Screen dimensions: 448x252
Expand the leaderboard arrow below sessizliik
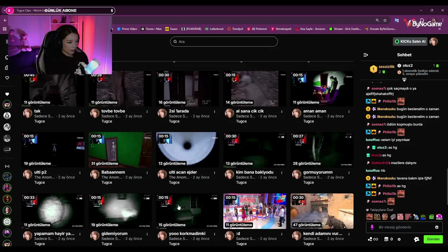[404, 80]
